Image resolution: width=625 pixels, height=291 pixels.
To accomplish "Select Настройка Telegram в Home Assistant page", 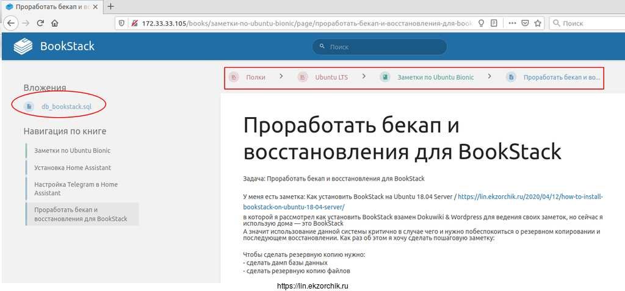I will point(76,189).
